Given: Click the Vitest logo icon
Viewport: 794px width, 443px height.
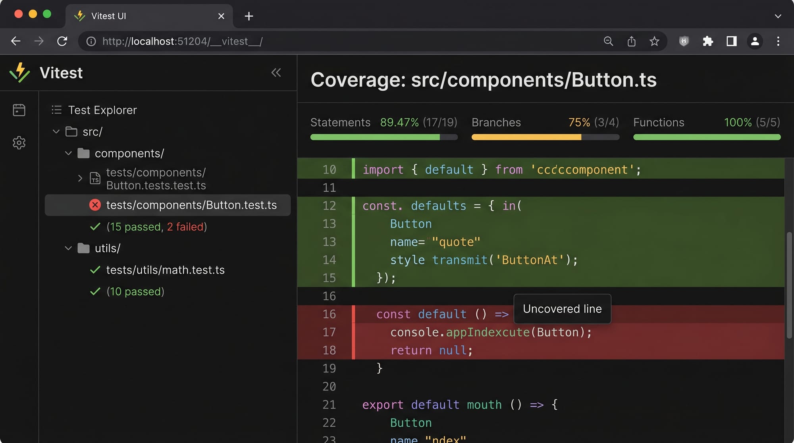Looking at the screenshot, I should tap(19, 73).
